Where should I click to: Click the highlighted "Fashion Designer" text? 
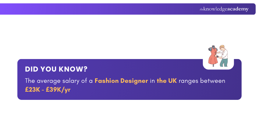(121, 81)
